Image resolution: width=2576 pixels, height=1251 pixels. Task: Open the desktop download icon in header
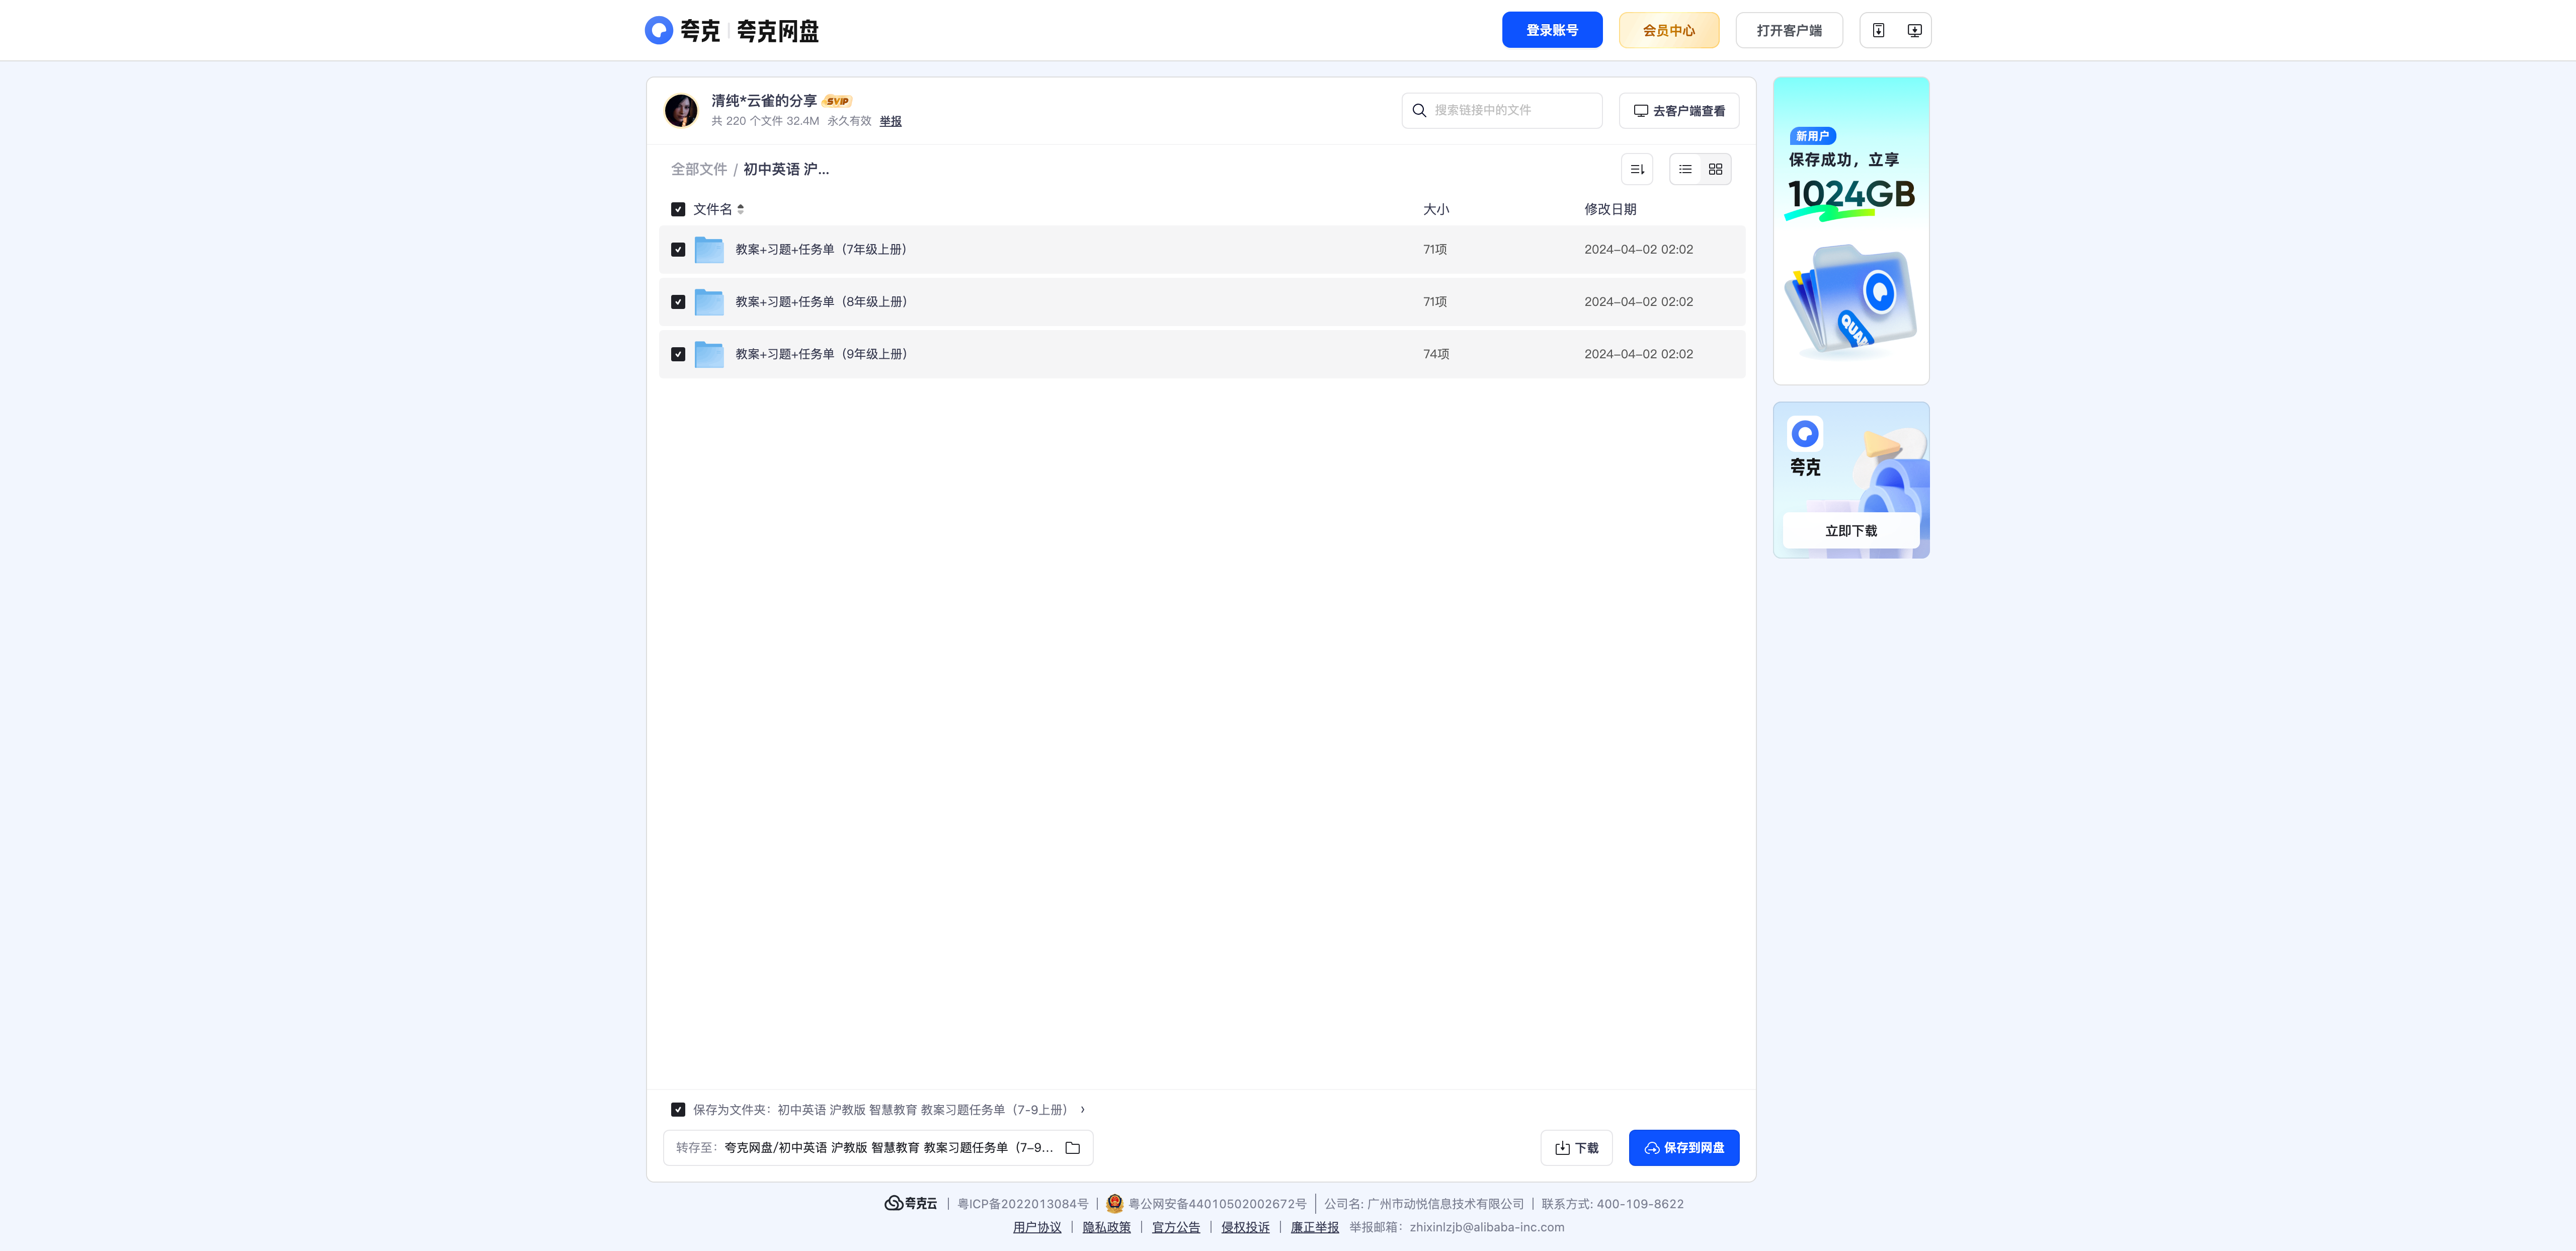[x=1914, y=30]
